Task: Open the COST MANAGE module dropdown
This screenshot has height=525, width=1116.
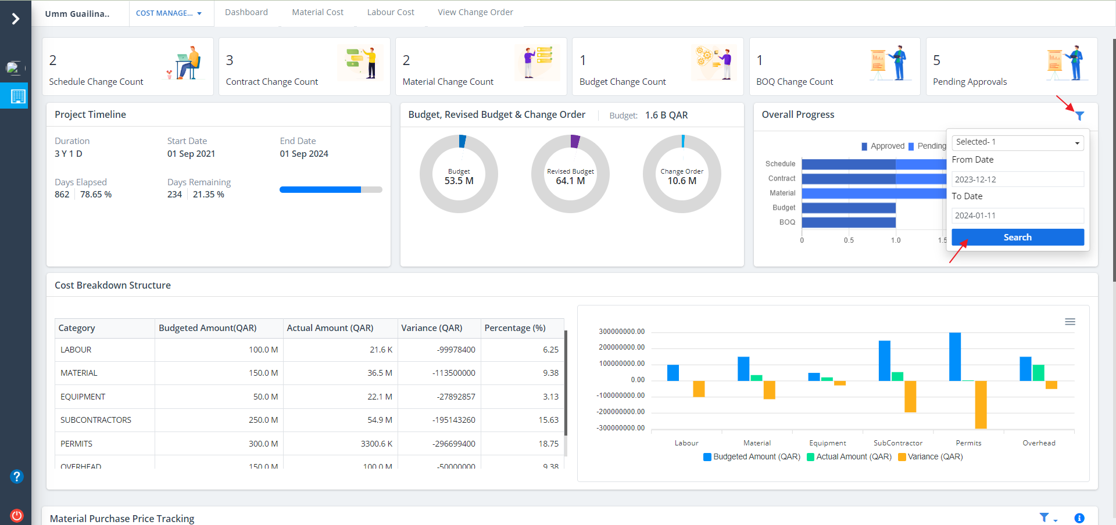Action: (169, 13)
